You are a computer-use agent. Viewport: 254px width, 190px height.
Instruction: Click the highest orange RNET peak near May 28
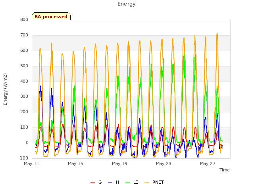point(217,33)
